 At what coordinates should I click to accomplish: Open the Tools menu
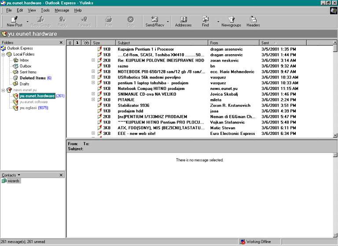45,10
